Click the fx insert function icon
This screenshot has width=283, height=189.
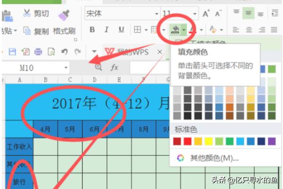click(115, 68)
